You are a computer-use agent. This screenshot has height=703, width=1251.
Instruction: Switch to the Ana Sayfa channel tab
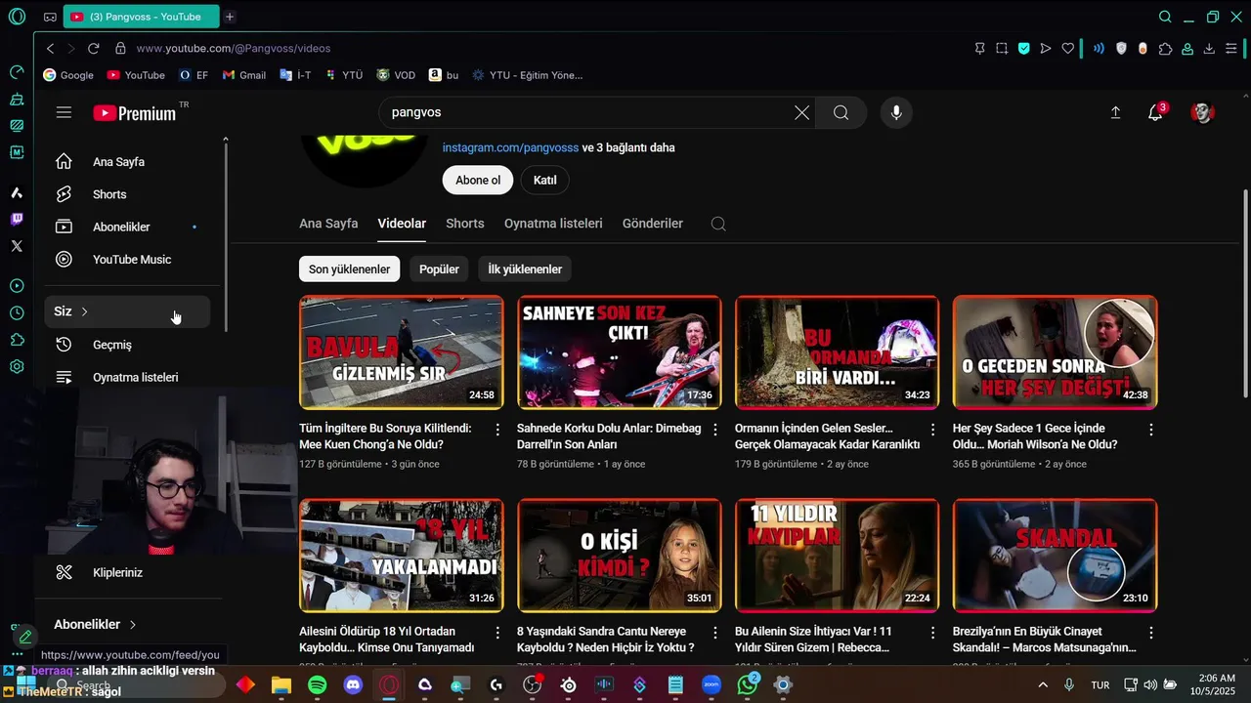coord(328,224)
